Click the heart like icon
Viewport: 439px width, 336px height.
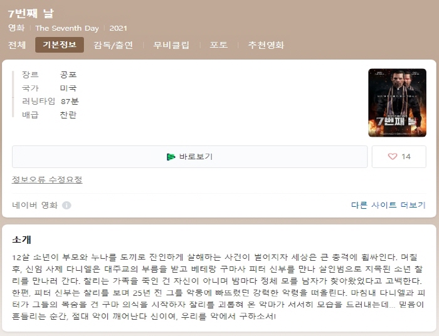point(392,157)
